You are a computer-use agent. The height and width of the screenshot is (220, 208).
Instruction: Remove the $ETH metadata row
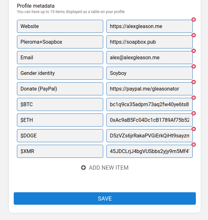pos(194,114)
